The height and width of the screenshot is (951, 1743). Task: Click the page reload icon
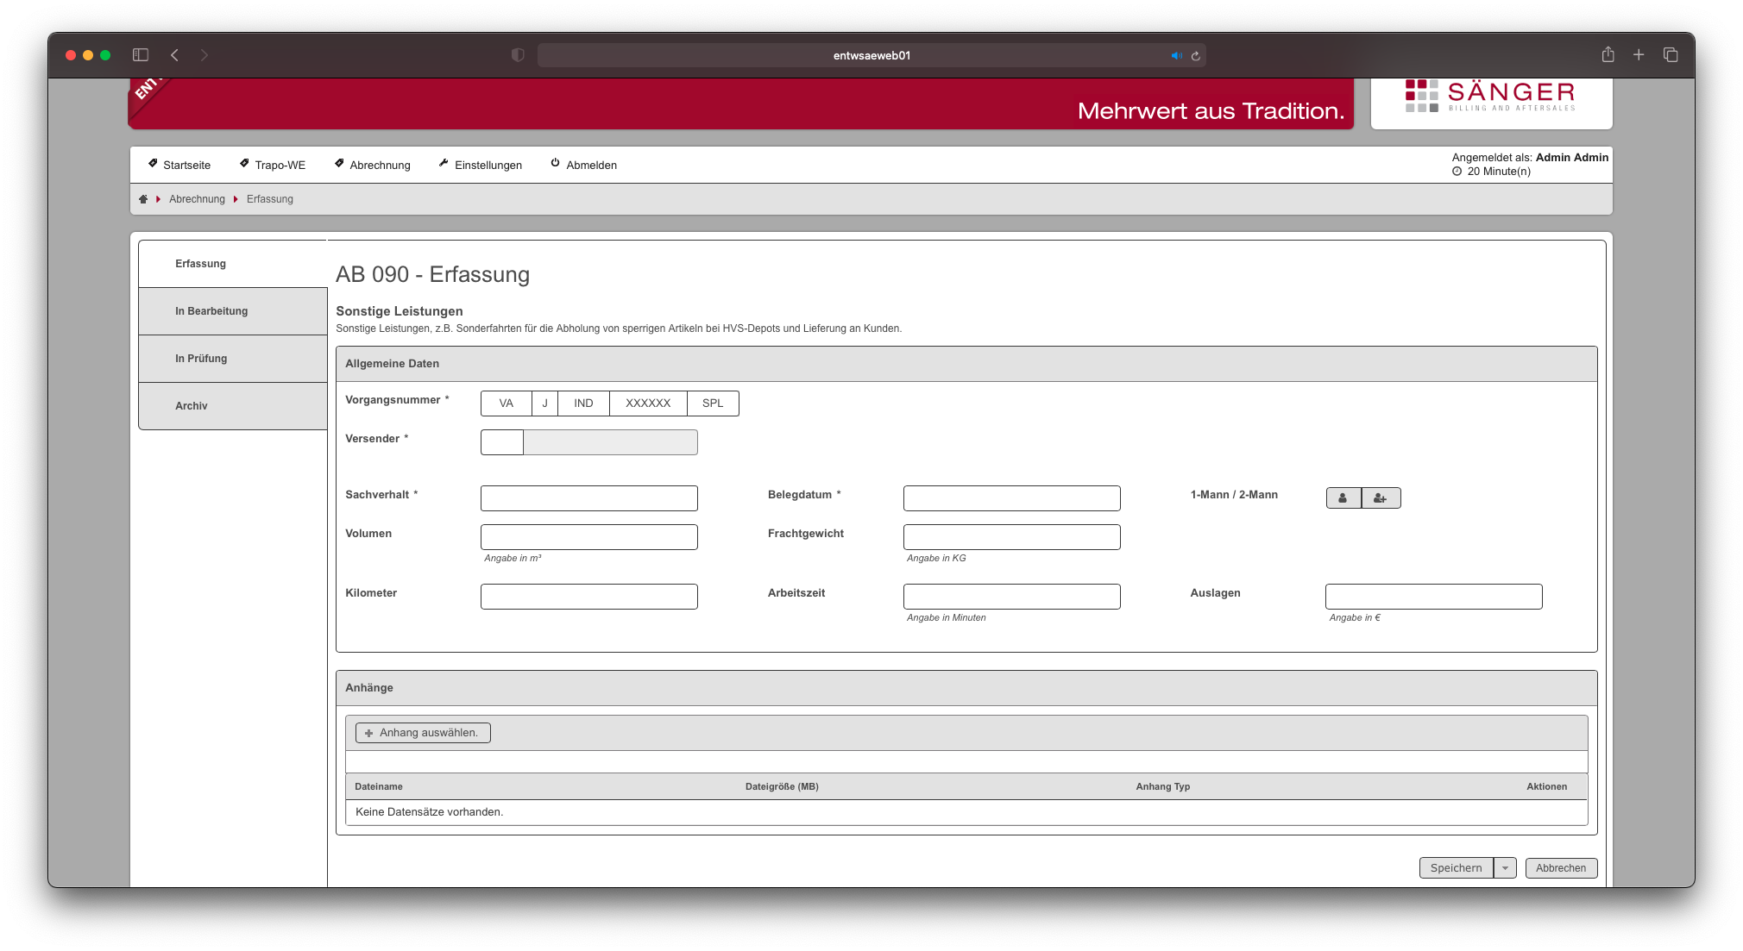[x=1196, y=56]
